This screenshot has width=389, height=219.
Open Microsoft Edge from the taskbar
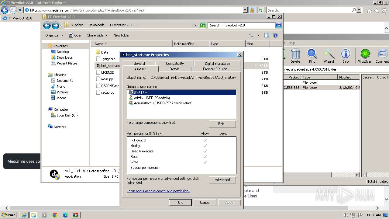pyautogui.click(x=65, y=215)
